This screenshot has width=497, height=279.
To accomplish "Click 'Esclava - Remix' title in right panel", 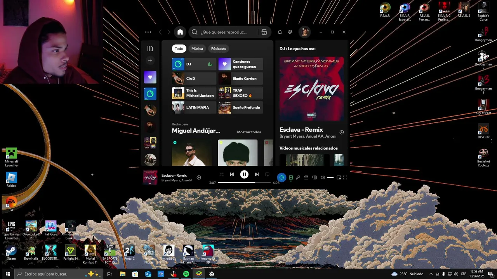I will pyautogui.click(x=301, y=129).
